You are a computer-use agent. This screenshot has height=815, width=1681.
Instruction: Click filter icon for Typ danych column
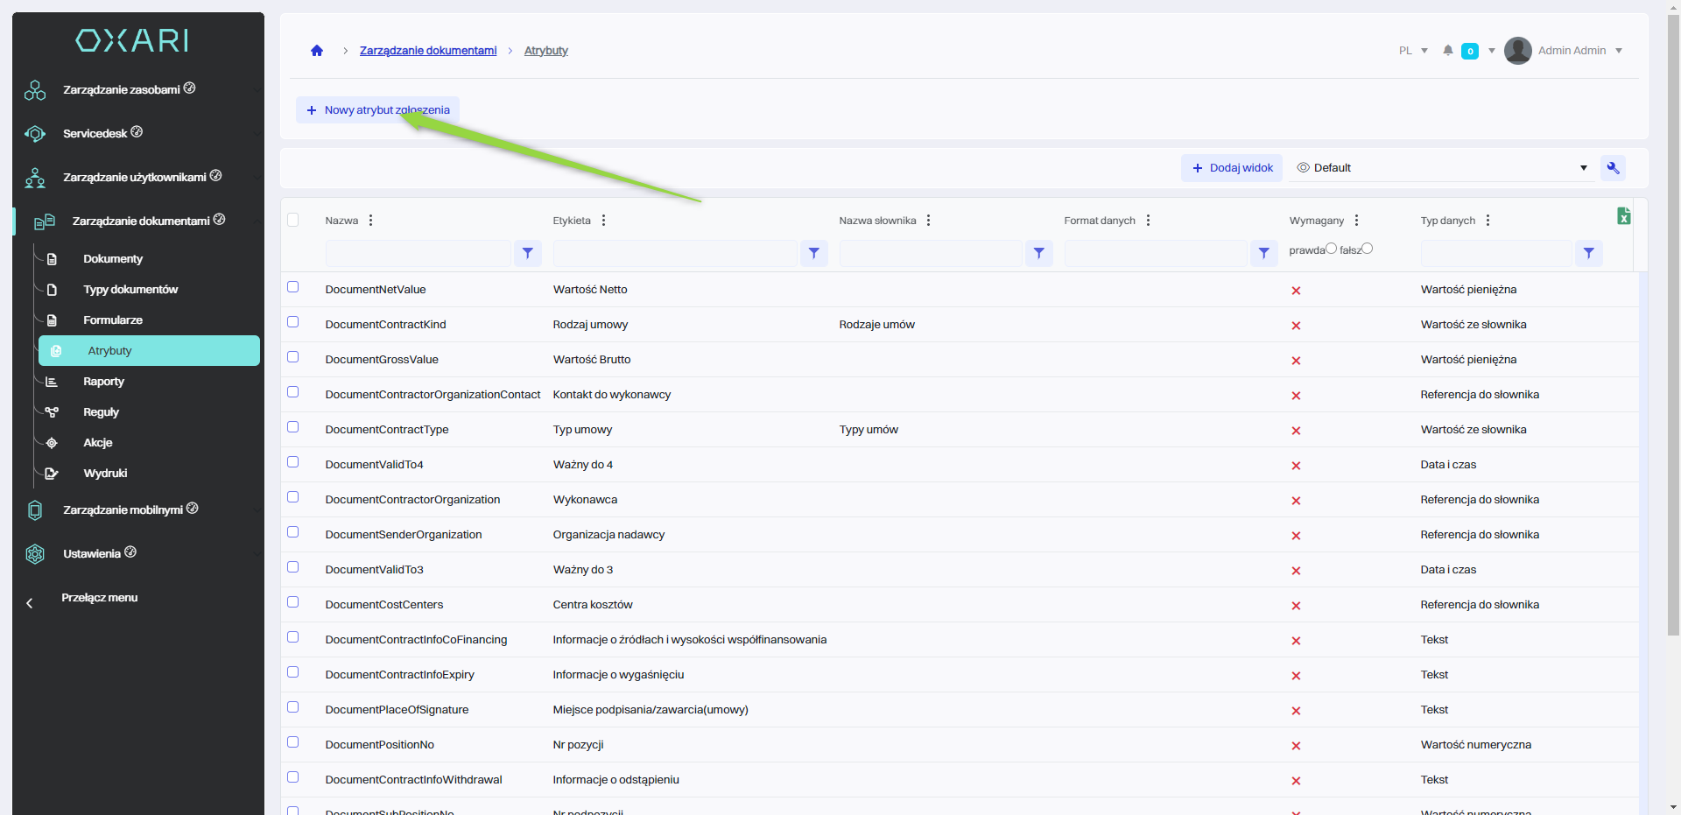pos(1588,253)
